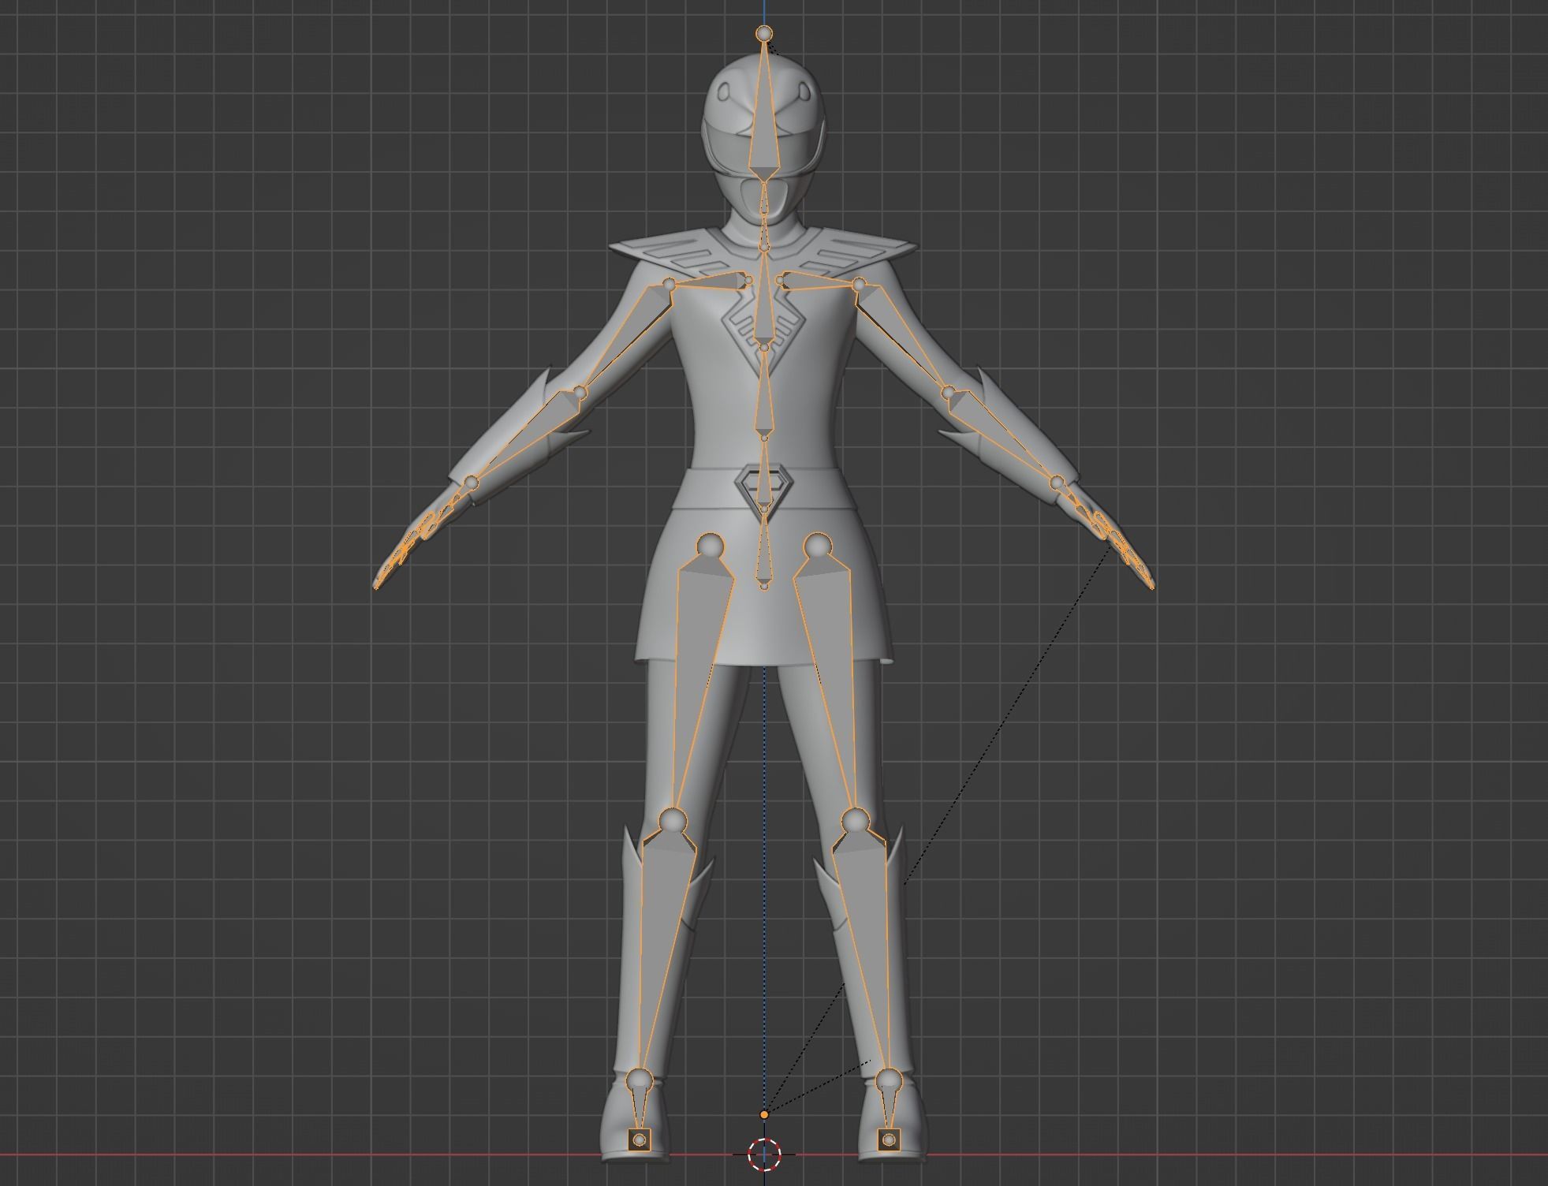Click the joint sphere above the helmet
1548x1186 pixels.
(x=763, y=33)
